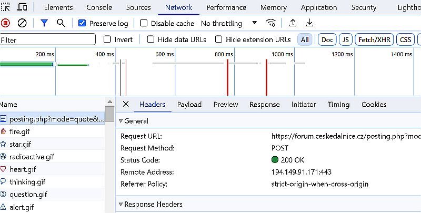
Task: Click the import HAR upload icon
Action: [293, 23]
